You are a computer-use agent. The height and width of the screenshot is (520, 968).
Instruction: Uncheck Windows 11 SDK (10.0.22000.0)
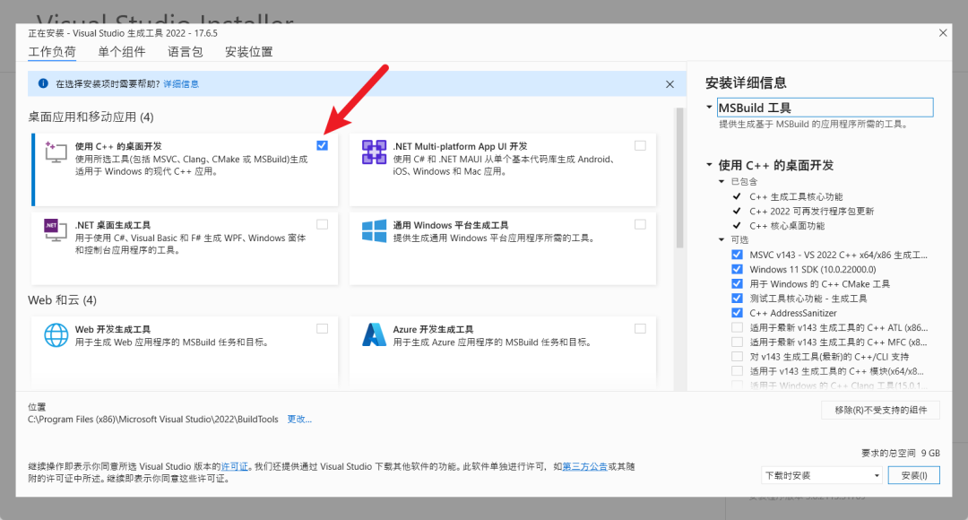pos(737,269)
